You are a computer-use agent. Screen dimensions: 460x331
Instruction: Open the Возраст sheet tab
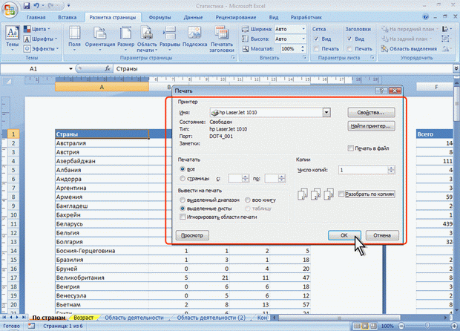pos(84,318)
